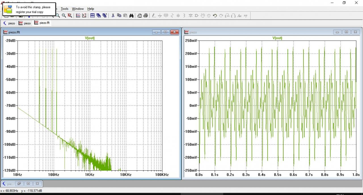Click the Autorange axes icon
363x195 pixels.
pos(84,16)
